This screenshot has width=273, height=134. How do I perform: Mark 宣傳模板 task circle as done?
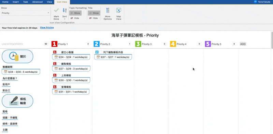[x=58, y=87]
